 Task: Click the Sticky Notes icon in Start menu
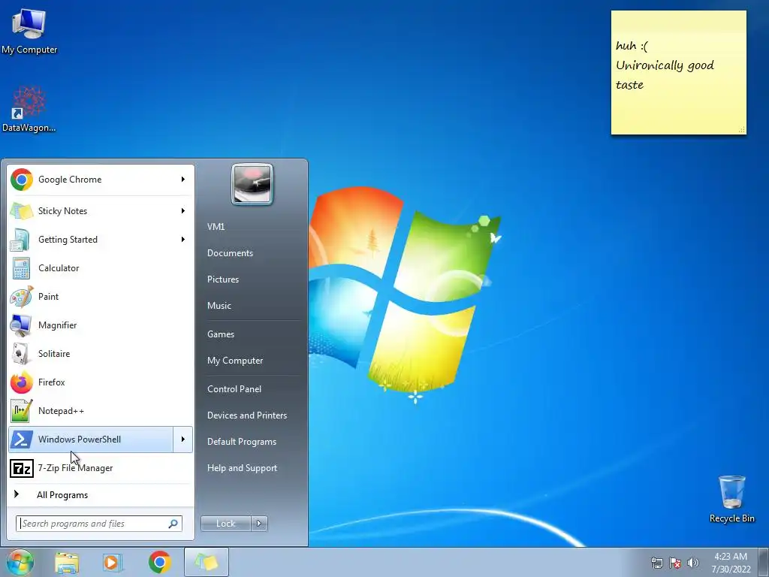[x=22, y=211]
